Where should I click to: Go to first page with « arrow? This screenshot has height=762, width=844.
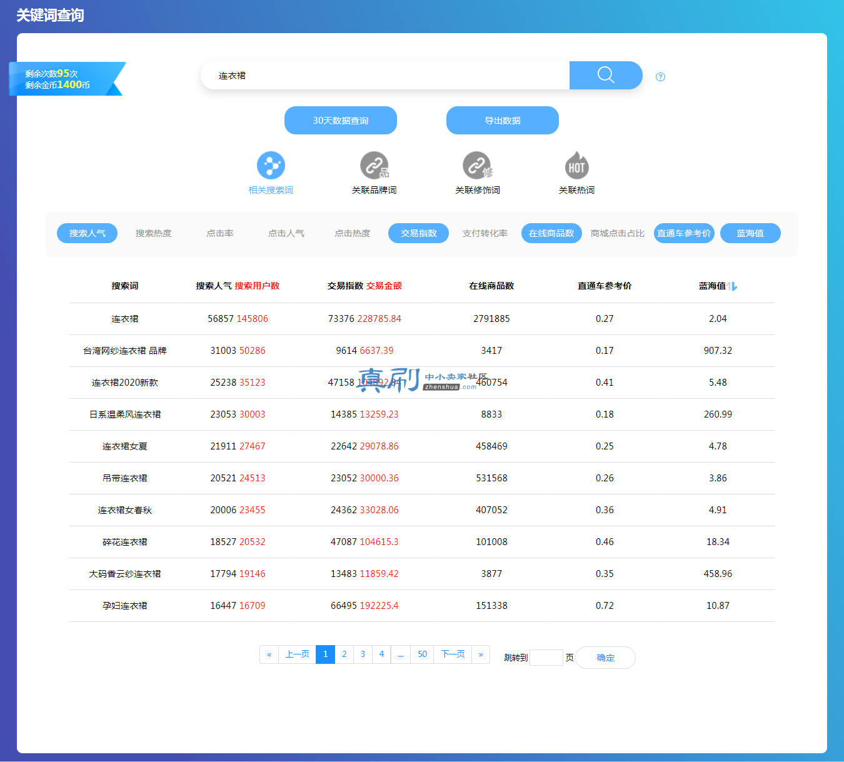click(269, 654)
